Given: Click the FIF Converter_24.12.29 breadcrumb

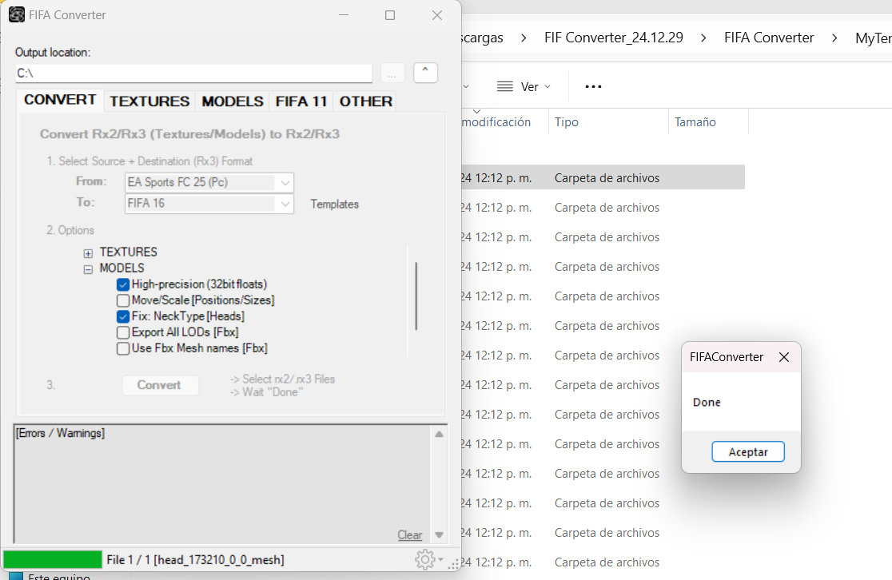Looking at the screenshot, I should click(613, 38).
